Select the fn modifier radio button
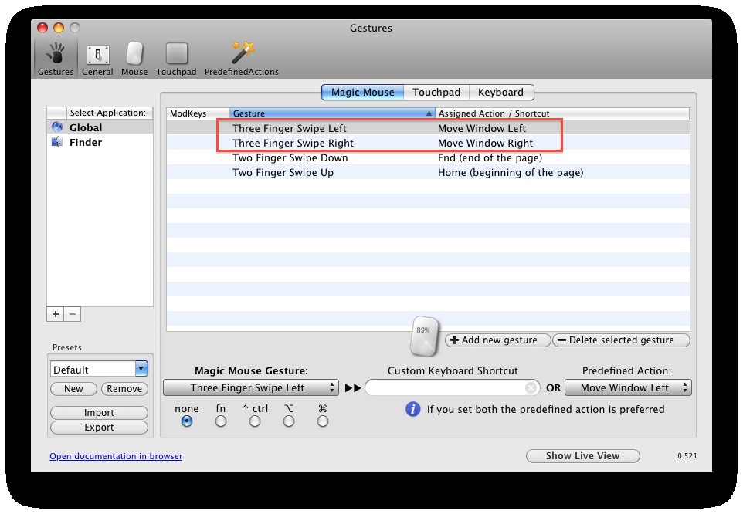Image resolution: width=743 pixels, height=514 pixels. click(221, 421)
